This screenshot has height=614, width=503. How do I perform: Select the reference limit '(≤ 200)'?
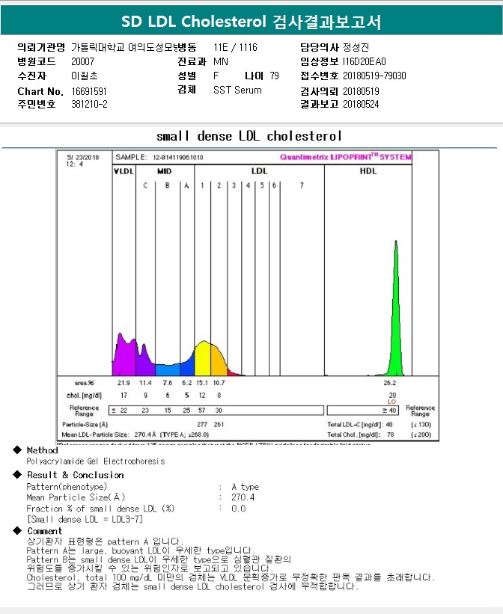click(x=421, y=435)
